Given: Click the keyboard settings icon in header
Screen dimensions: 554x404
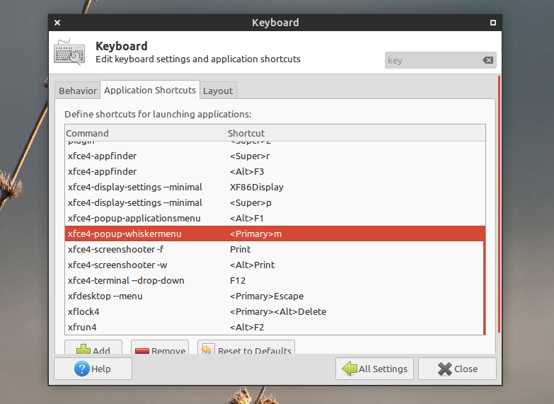Looking at the screenshot, I should pyautogui.click(x=69, y=52).
